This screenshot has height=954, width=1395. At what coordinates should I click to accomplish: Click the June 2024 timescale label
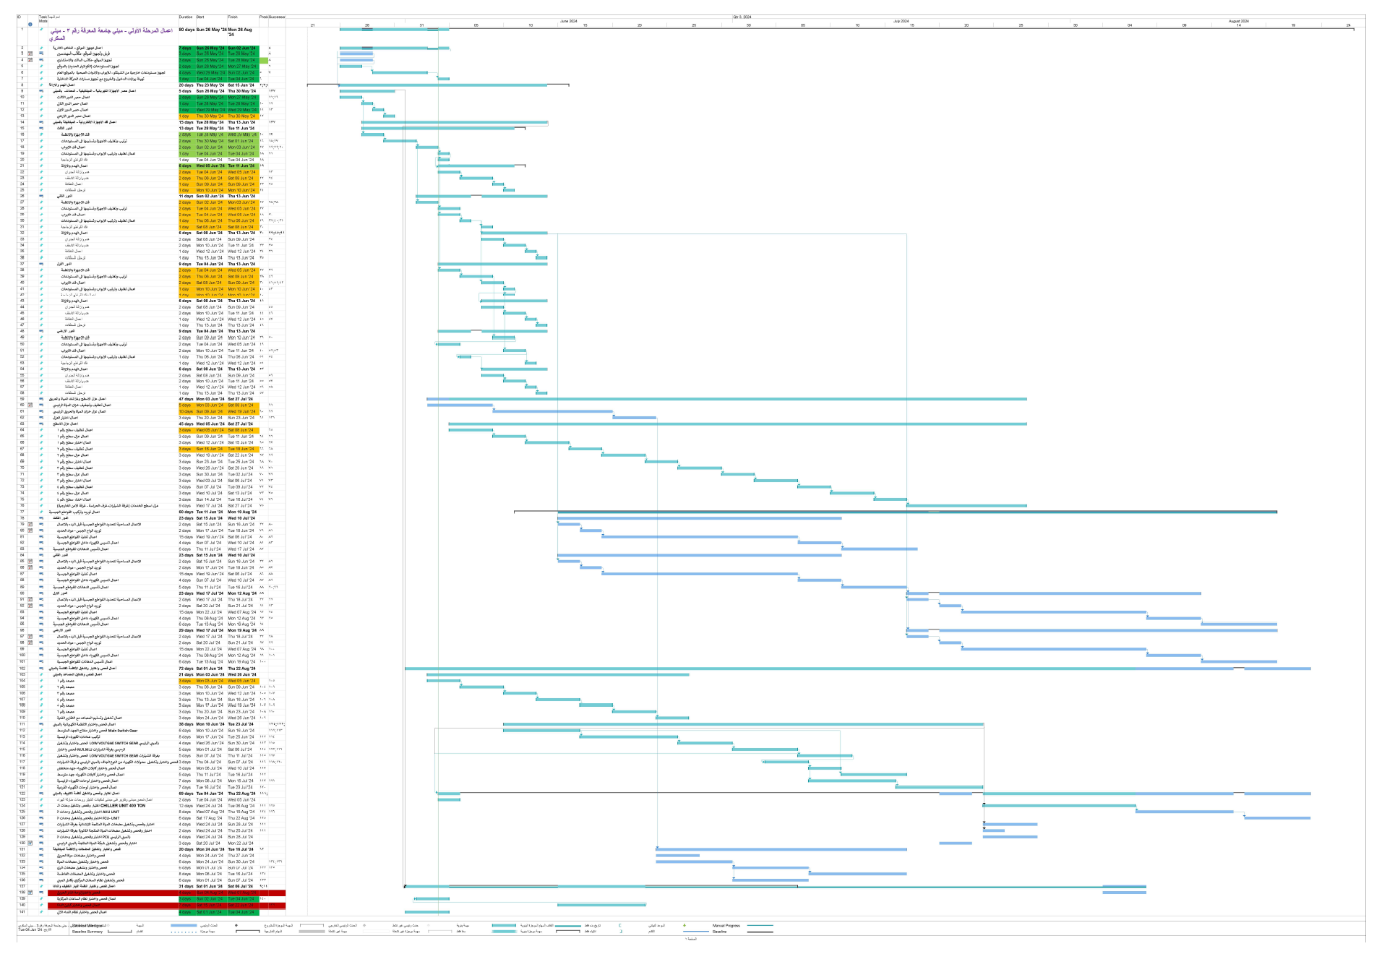[x=568, y=21]
